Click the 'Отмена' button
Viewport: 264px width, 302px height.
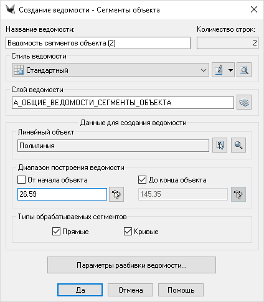point(130,290)
